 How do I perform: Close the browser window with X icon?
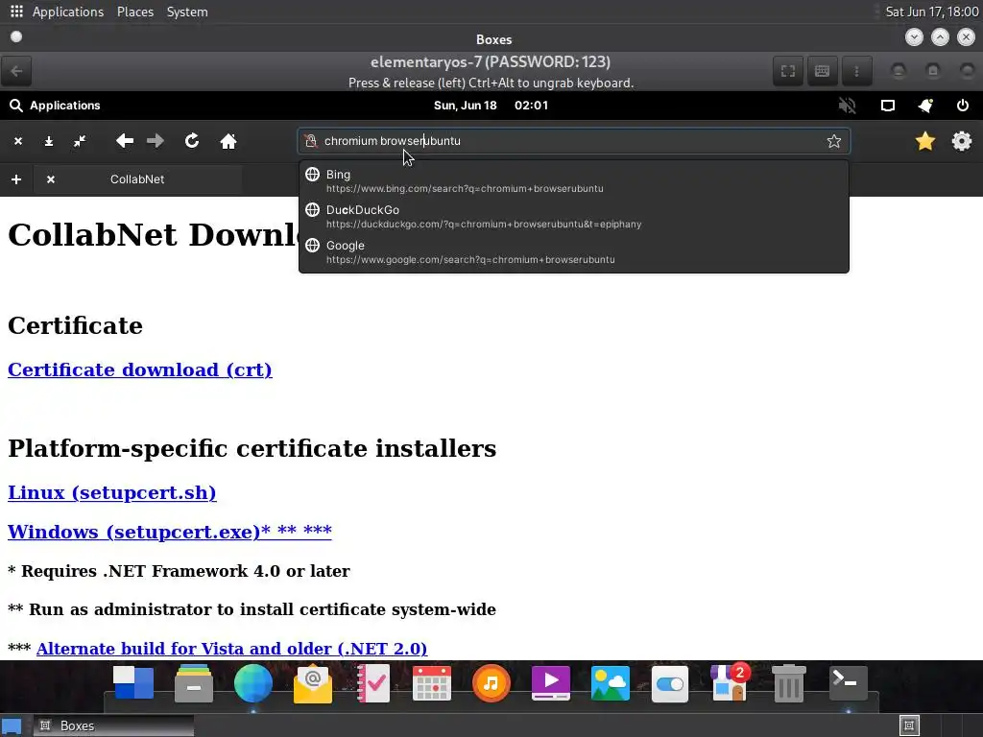[x=18, y=141]
